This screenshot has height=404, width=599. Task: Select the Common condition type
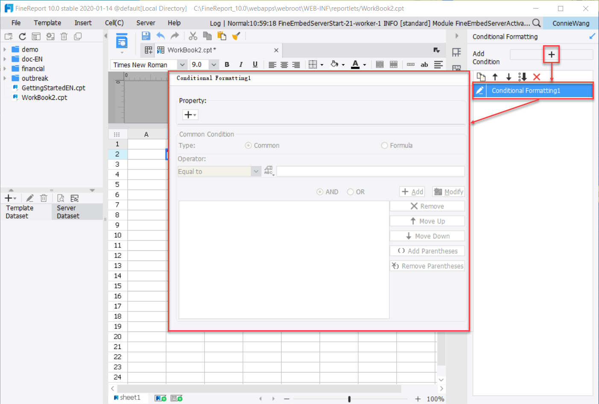(248, 145)
